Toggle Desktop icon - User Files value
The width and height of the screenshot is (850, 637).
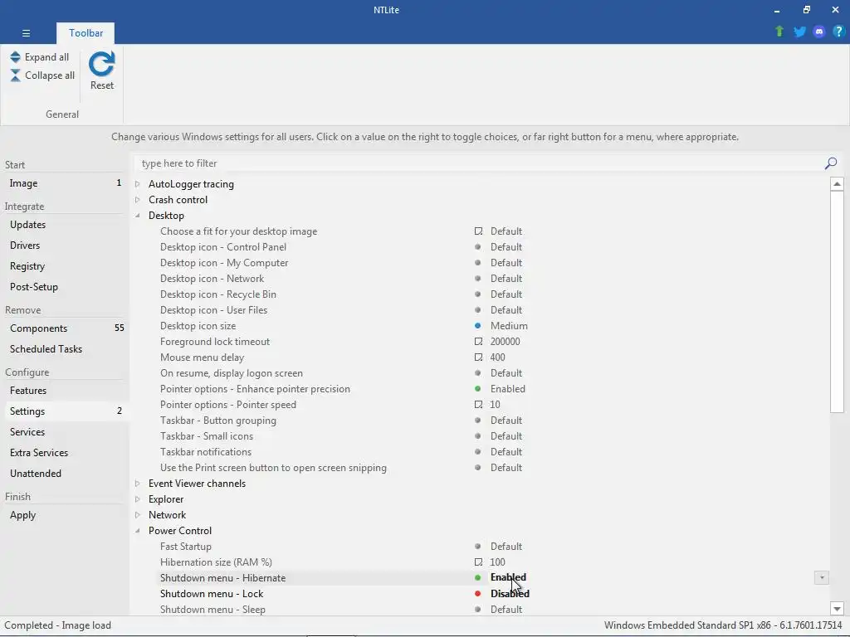coord(506,310)
